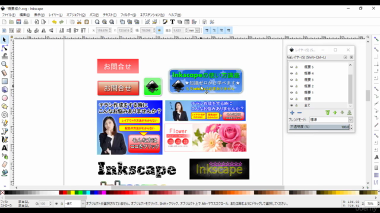The width and height of the screenshot is (380, 213).
Task: Open the エクステンション menu
Action: click(x=152, y=15)
